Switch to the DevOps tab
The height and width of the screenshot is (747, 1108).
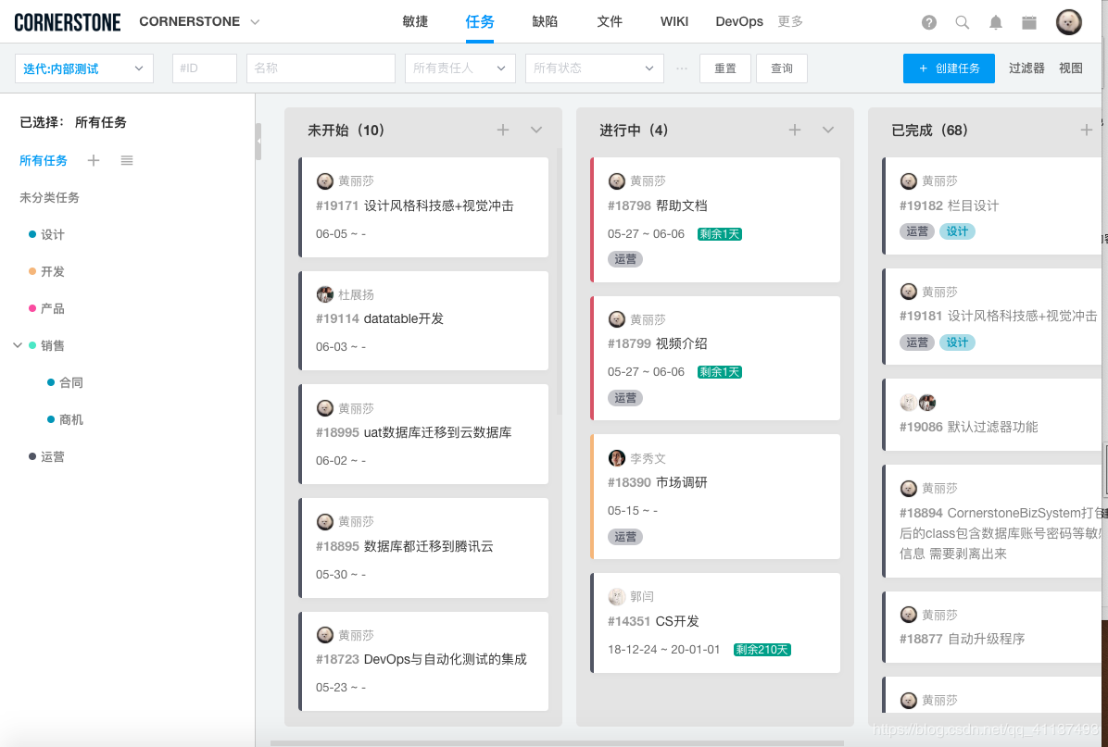click(x=739, y=22)
